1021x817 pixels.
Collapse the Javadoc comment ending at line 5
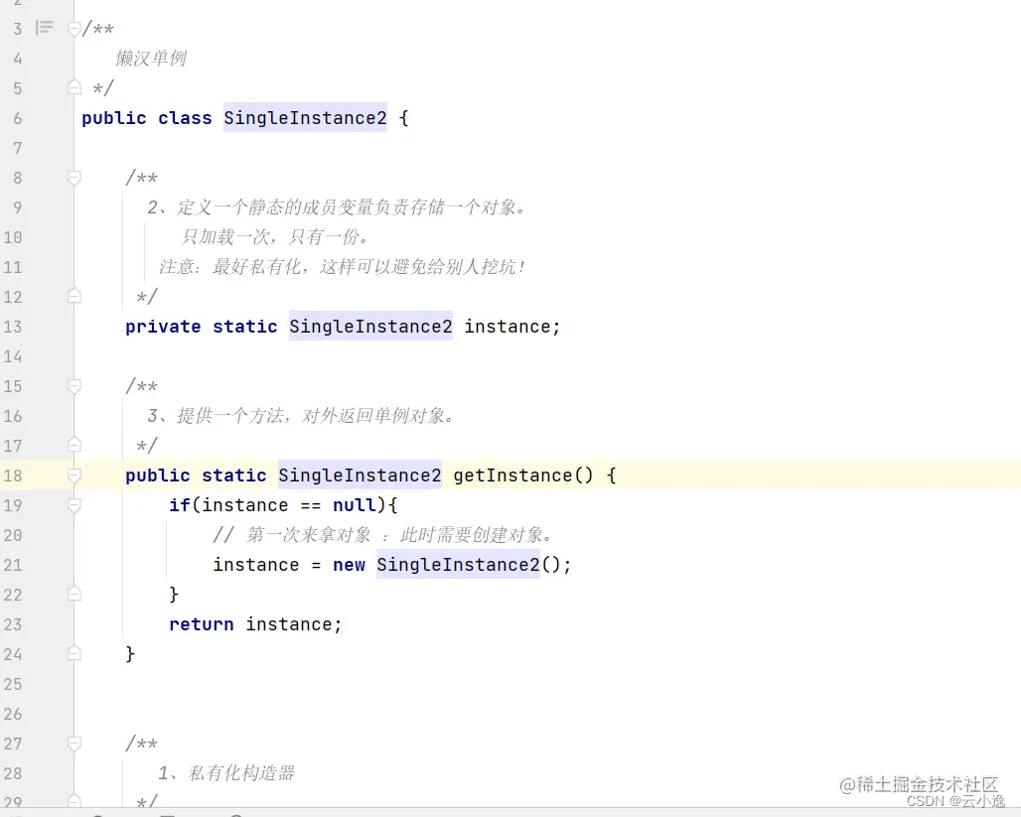click(74, 87)
